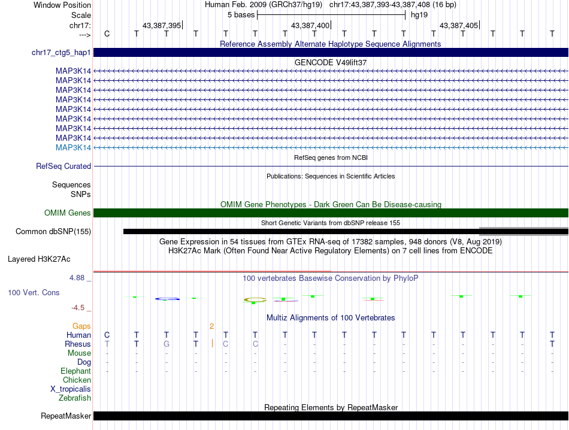Click the 43,387,400 ruler coordinate
Image resolution: width=569 pixels, height=430 pixels.
click(x=310, y=25)
